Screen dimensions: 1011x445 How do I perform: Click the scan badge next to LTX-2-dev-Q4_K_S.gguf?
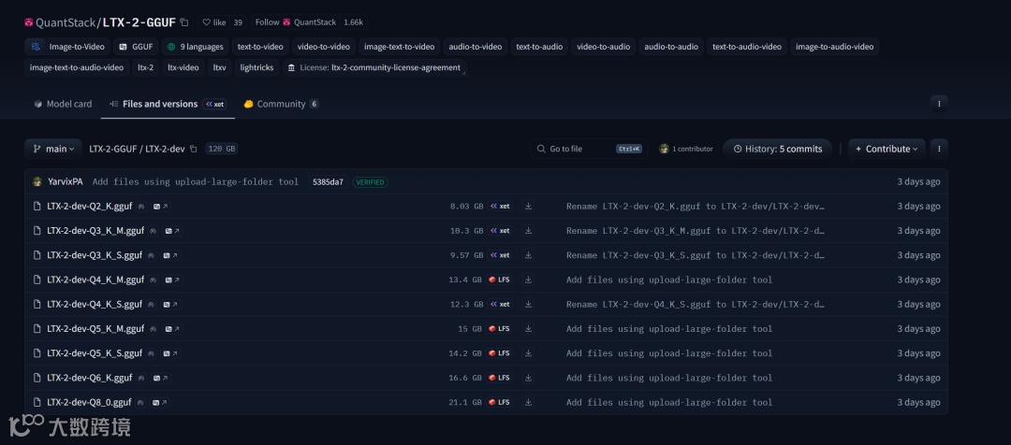[151, 304]
